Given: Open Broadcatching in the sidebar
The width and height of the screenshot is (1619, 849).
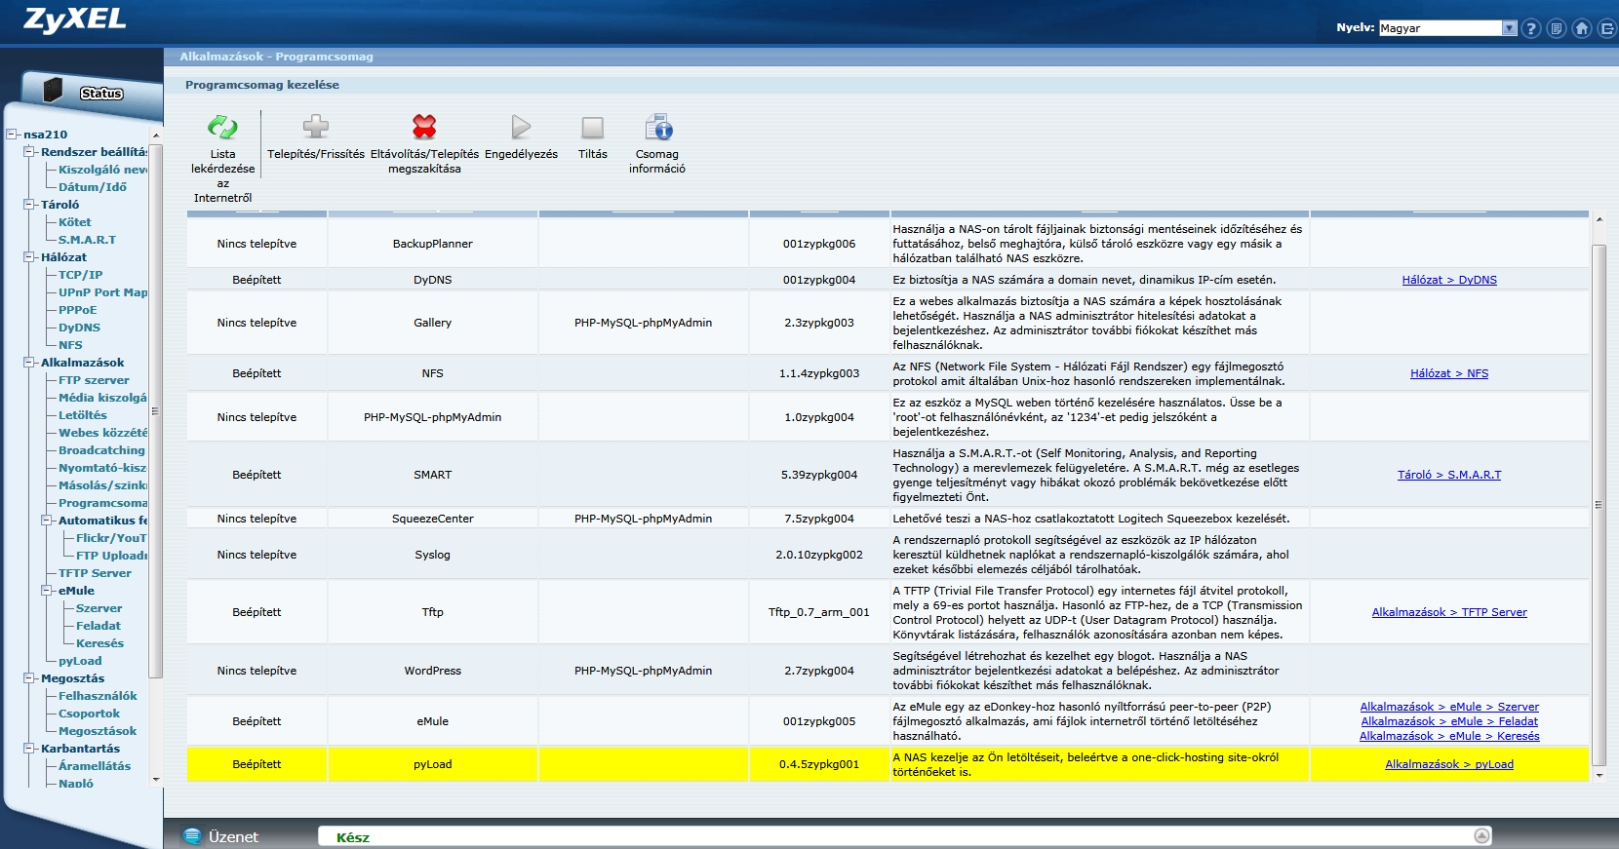Looking at the screenshot, I should pyautogui.click(x=101, y=450).
